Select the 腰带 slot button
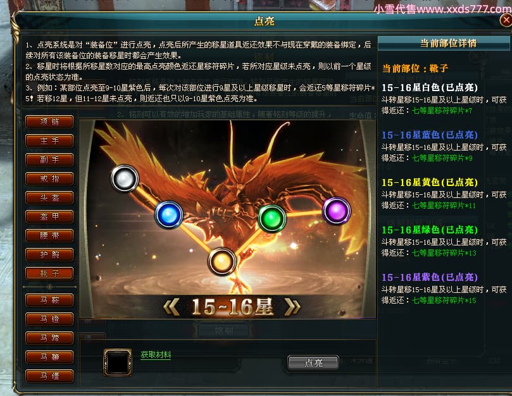Screen dimensions: 512x396 (x=49, y=235)
